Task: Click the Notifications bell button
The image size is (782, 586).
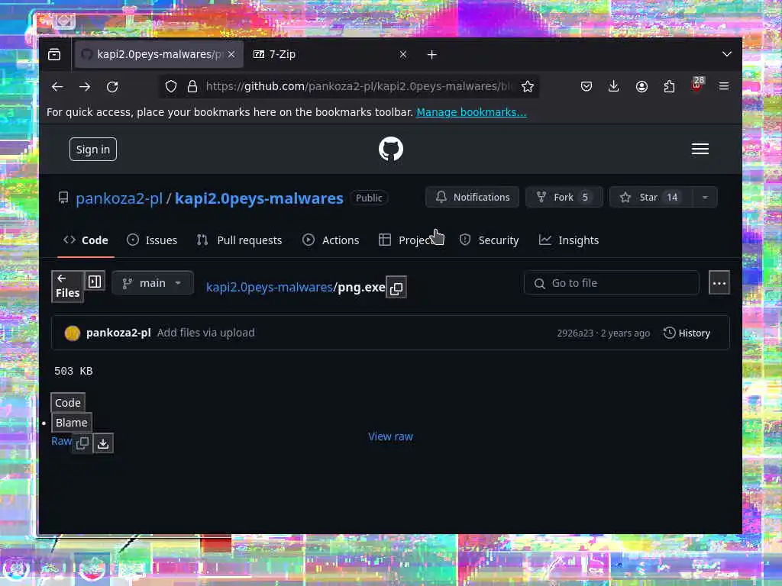Action: pyautogui.click(x=472, y=198)
